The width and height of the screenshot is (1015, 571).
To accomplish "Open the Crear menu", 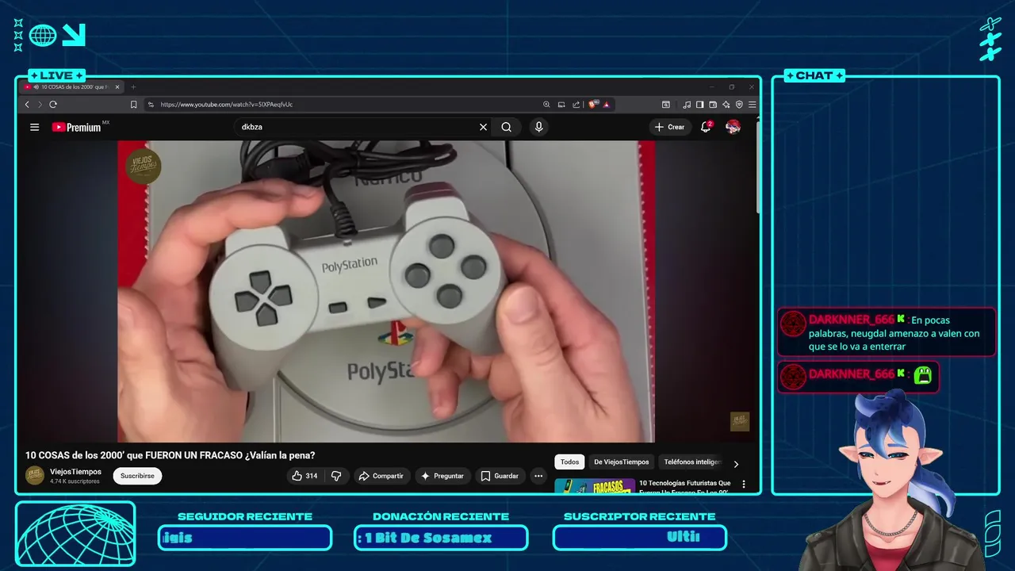I will coord(670,127).
